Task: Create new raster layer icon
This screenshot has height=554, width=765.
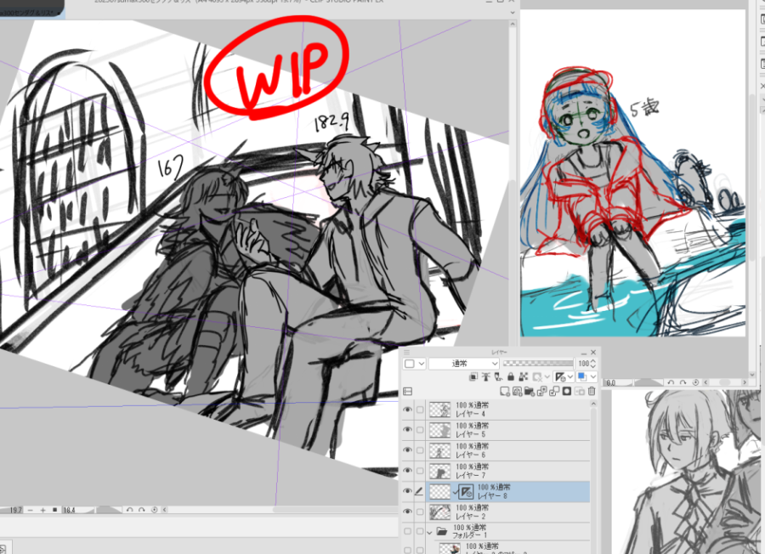Action: (x=504, y=391)
